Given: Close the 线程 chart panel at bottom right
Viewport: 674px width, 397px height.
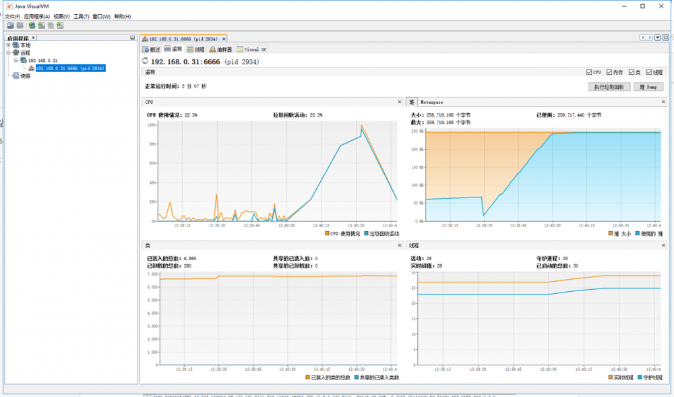Looking at the screenshot, I should pos(665,245).
